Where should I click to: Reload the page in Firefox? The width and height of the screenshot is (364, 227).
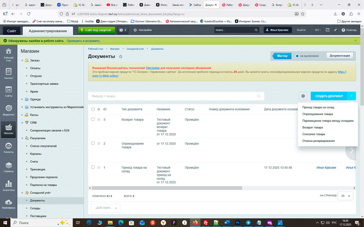(x=29, y=14)
